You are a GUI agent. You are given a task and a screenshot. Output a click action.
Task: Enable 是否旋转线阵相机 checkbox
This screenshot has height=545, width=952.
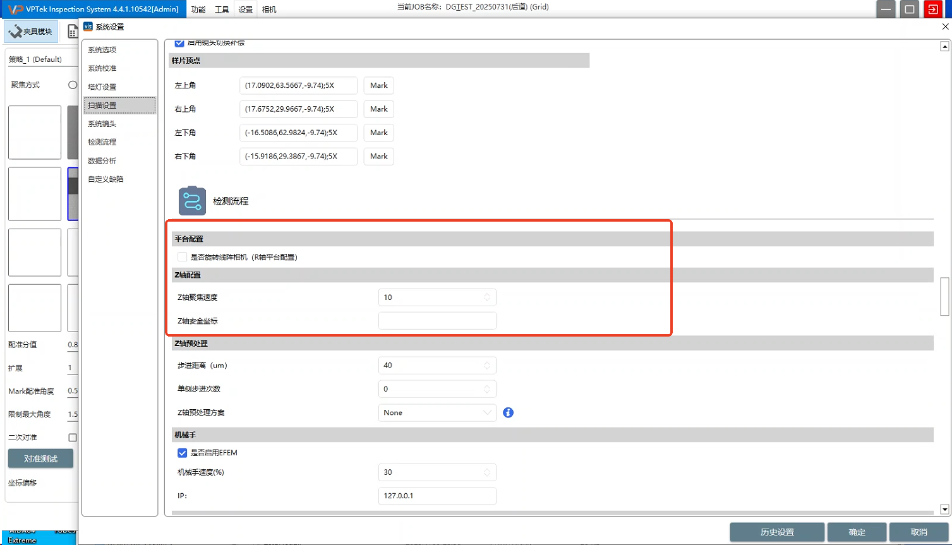[x=183, y=257]
